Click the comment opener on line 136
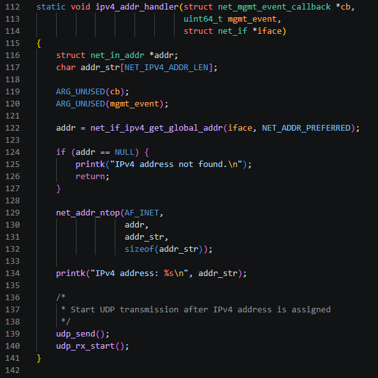Screen dimensions: 378x378 pos(61,298)
